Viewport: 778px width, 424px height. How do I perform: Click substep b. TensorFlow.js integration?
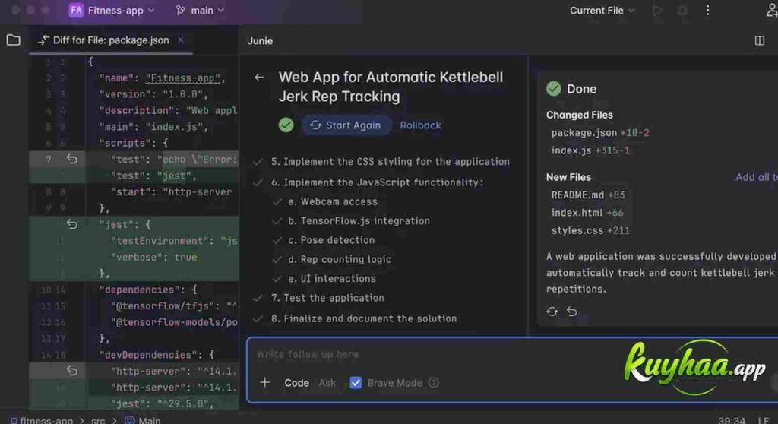359,221
